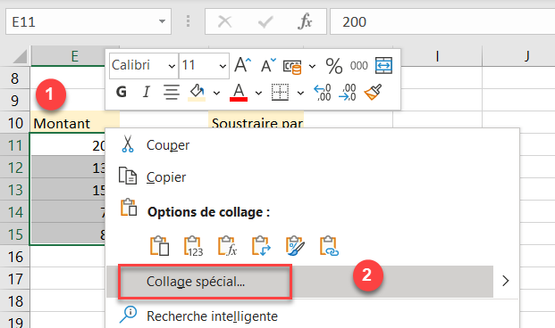This screenshot has width=555, height=328.
Task: Click the copy icon beside Copier
Action: coord(128,176)
